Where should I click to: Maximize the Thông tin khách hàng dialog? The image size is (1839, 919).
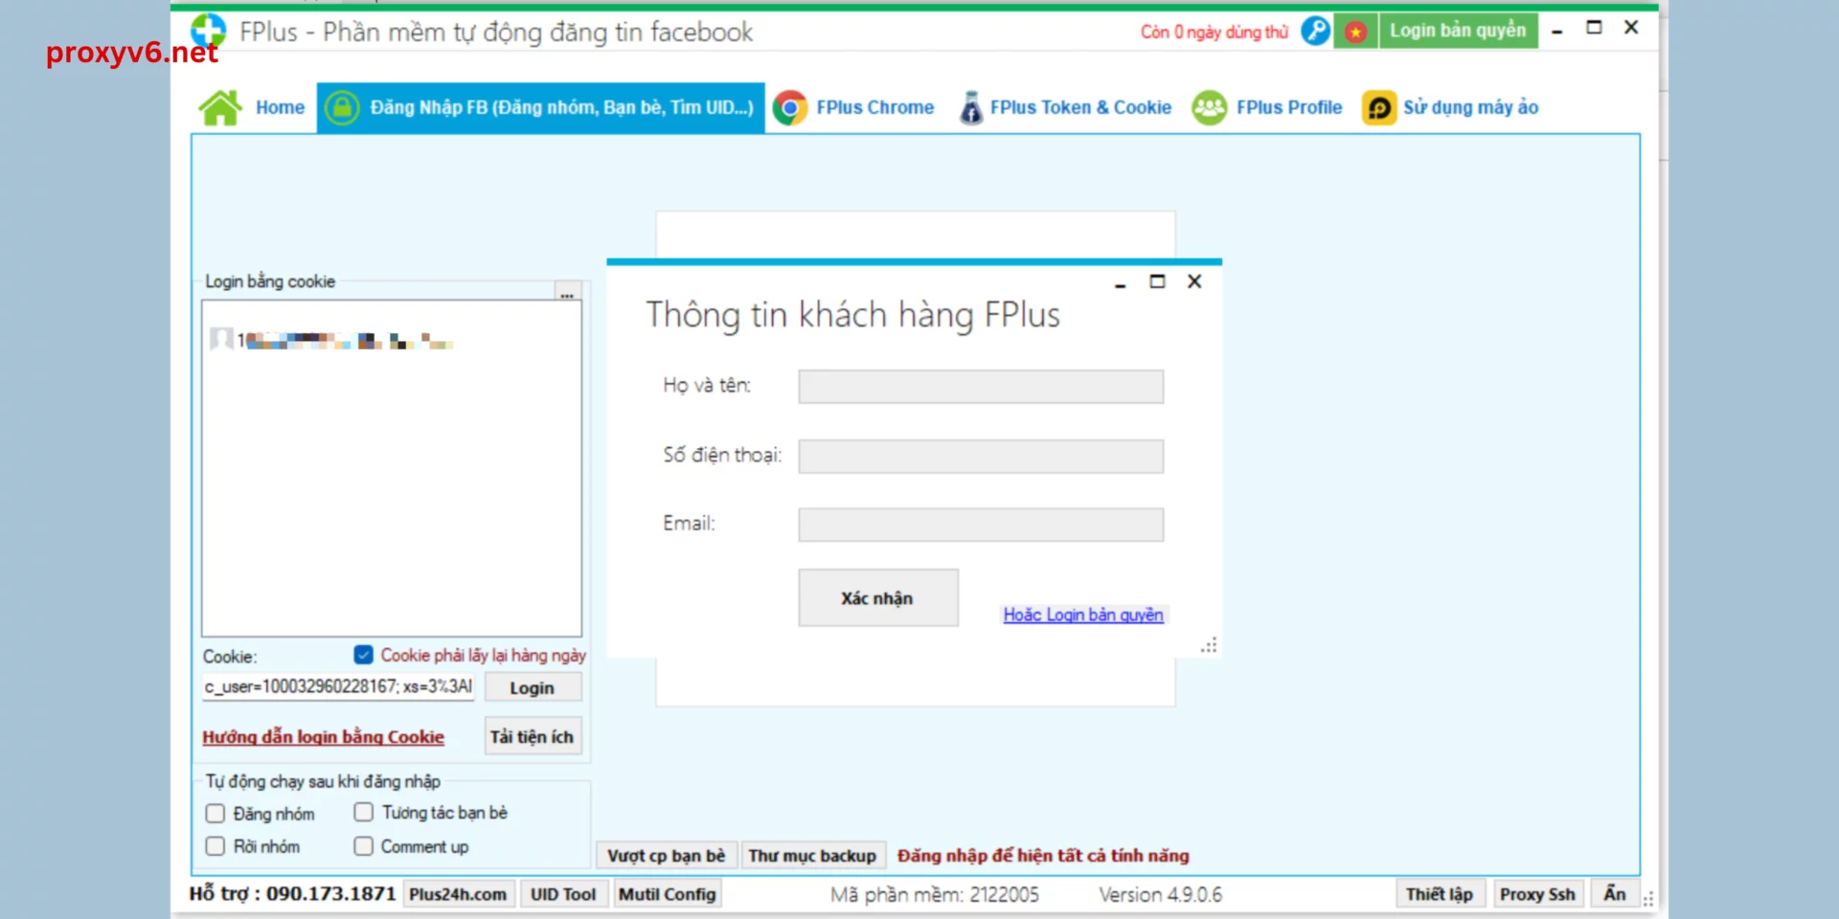pos(1157,281)
